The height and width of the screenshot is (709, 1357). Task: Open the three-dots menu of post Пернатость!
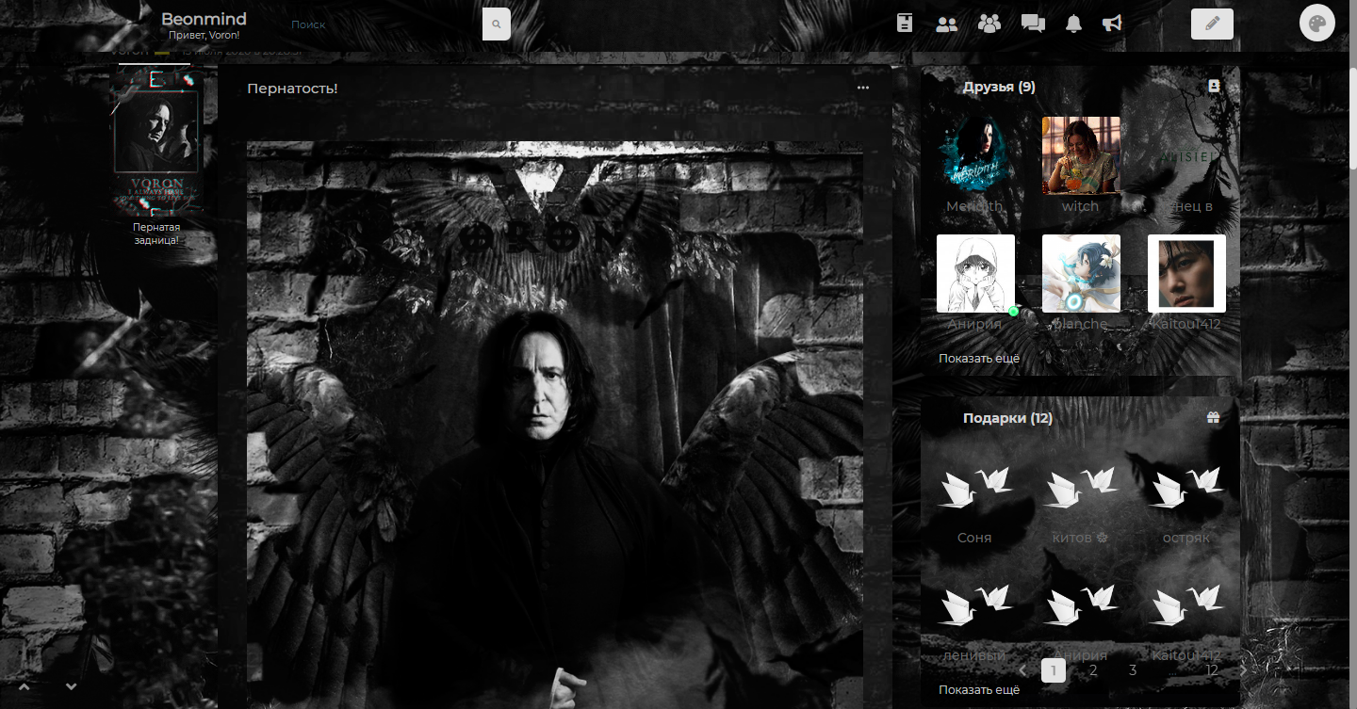(863, 88)
